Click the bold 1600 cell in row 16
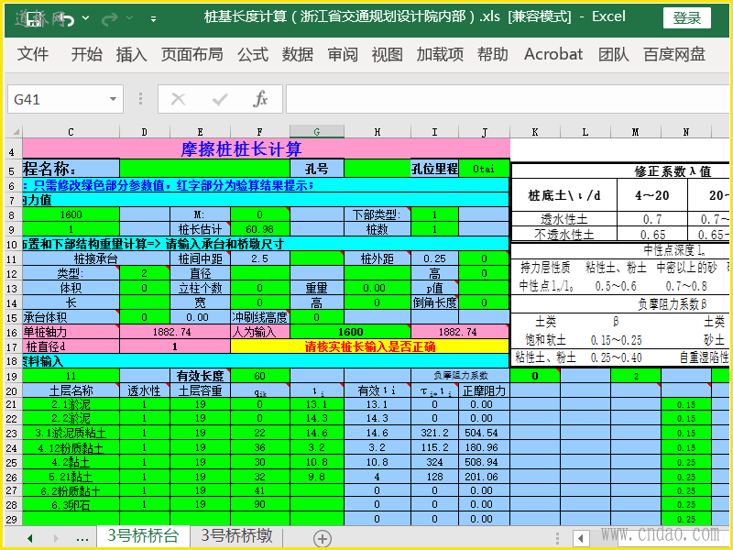This screenshot has width=733, height=550. tap(351, 332)
